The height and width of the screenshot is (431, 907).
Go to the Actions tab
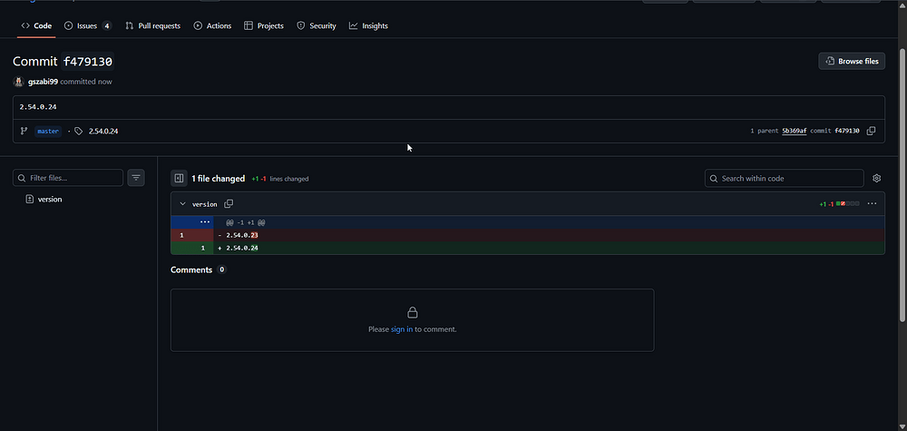[212, 26]
